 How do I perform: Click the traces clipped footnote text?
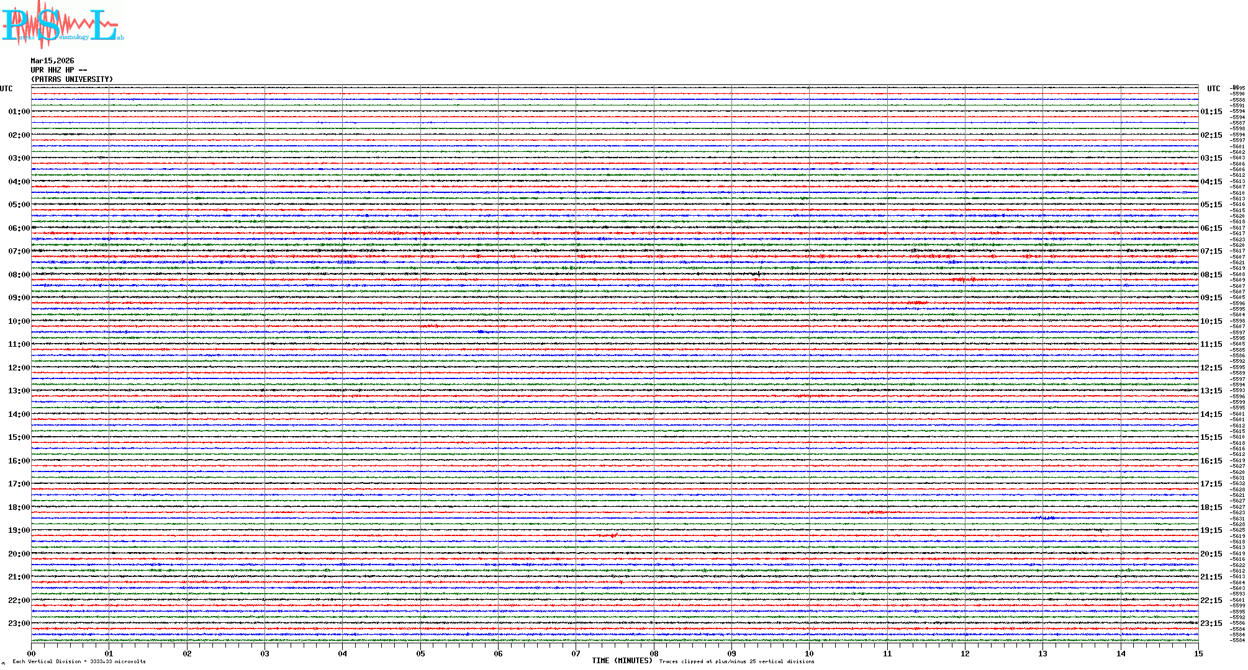click(x=736, y=661)
